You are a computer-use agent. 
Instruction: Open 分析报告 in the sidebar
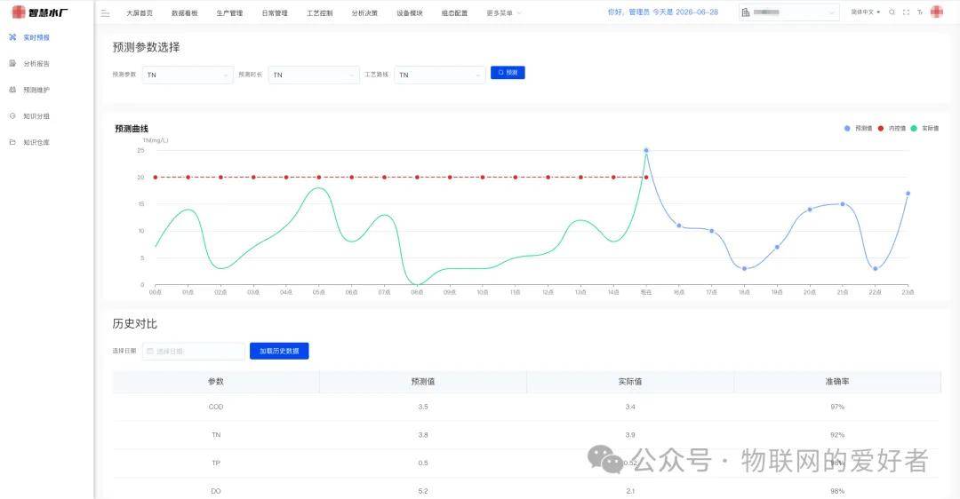click(x=36, y=64)
